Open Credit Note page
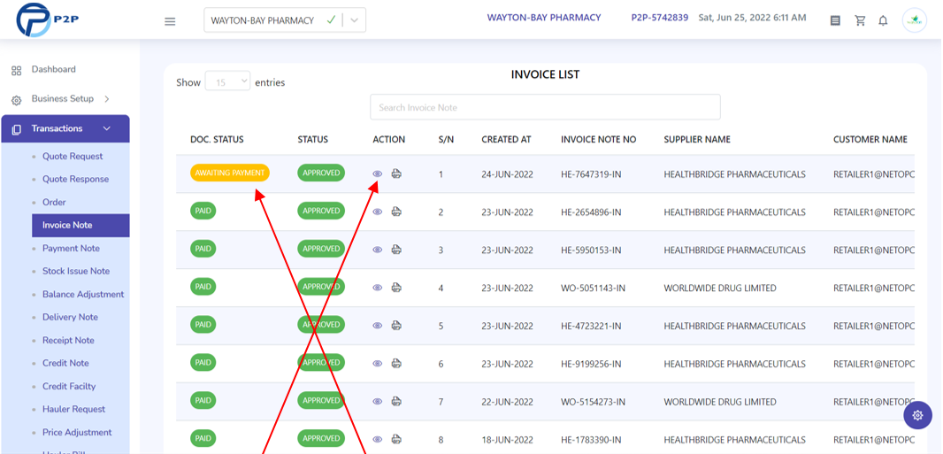Screen dimensions: 943x454 65,363
